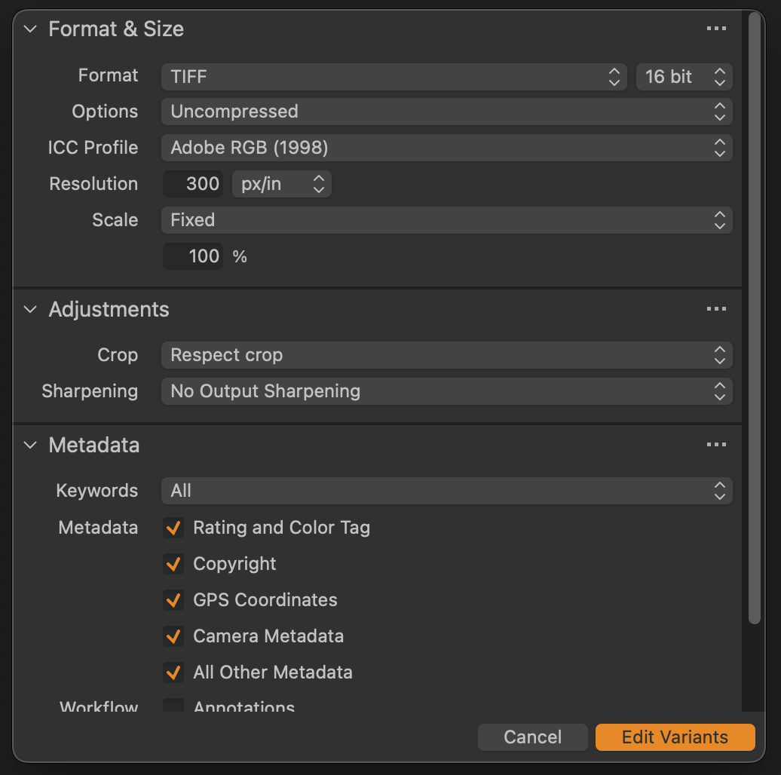
Task: Disable the Copyright metadata checkbox
Action: point(173,564)
